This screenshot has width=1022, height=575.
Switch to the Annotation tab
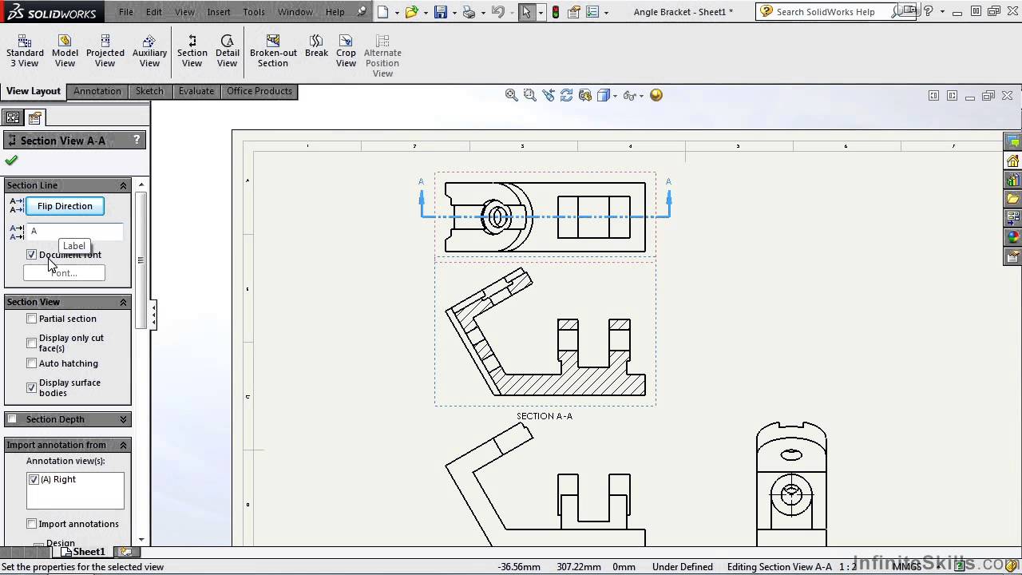pos(97,90)
